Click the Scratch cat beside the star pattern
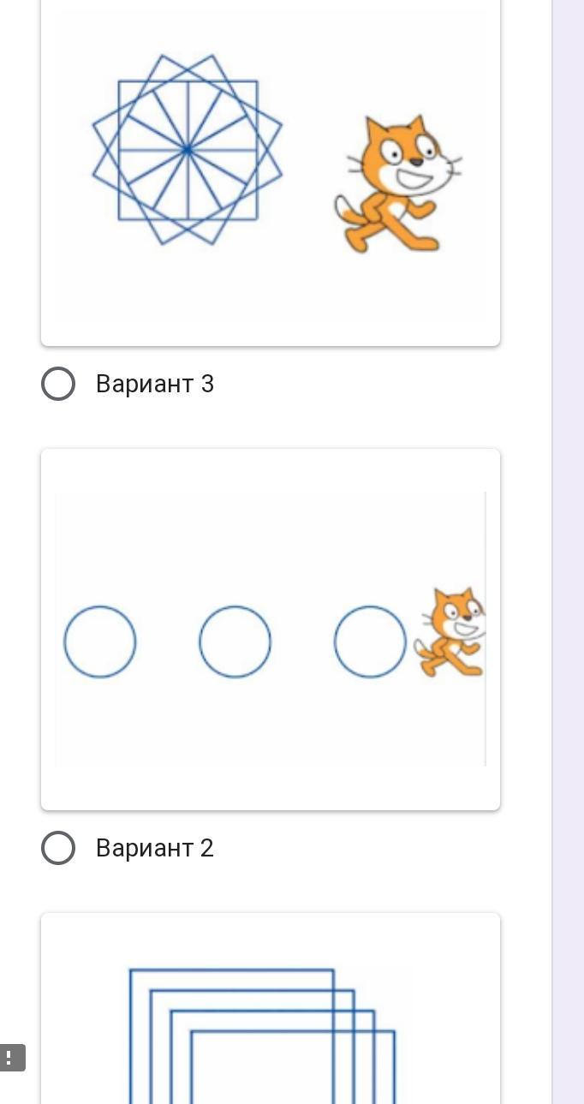Image resolution: width=584 pixels, height=1104 pixels. [396, 184]
